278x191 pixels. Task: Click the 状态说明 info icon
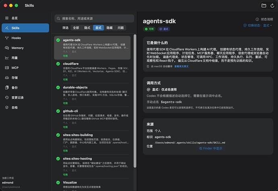(x=257, y=19)
